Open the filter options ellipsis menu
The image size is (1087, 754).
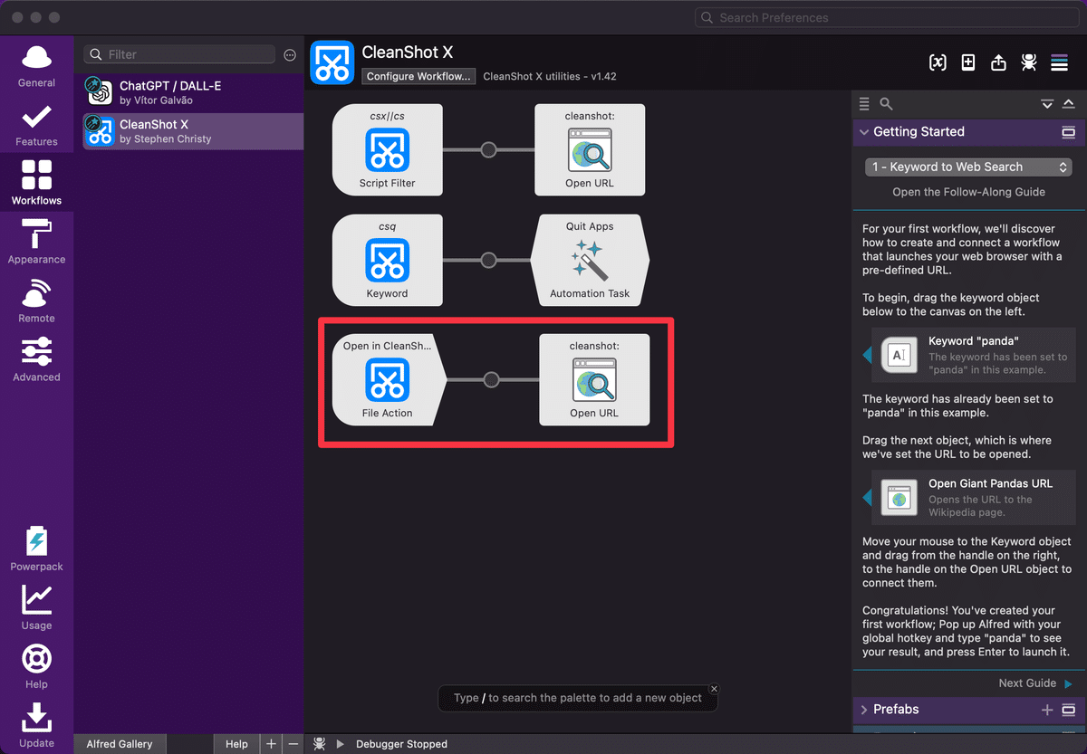[290, 55]
